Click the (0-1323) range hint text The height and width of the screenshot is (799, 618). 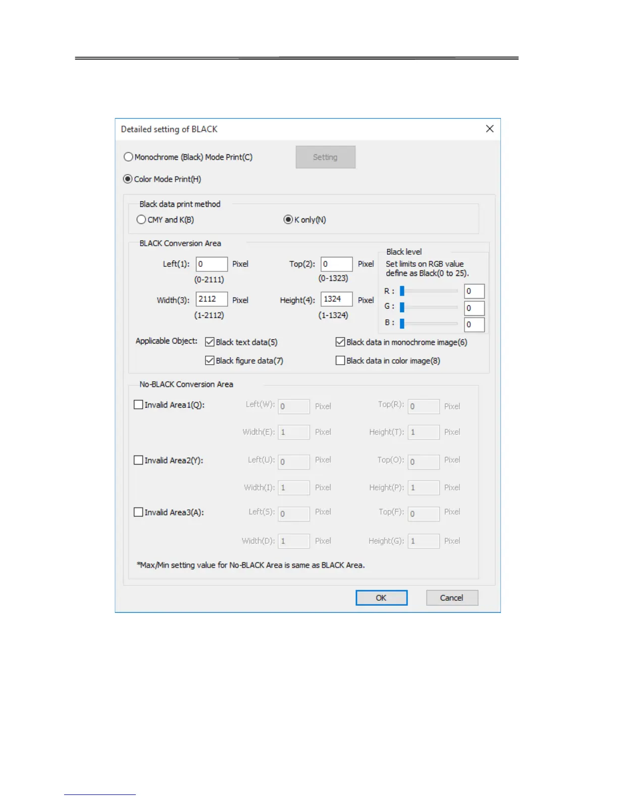(333, 278)
